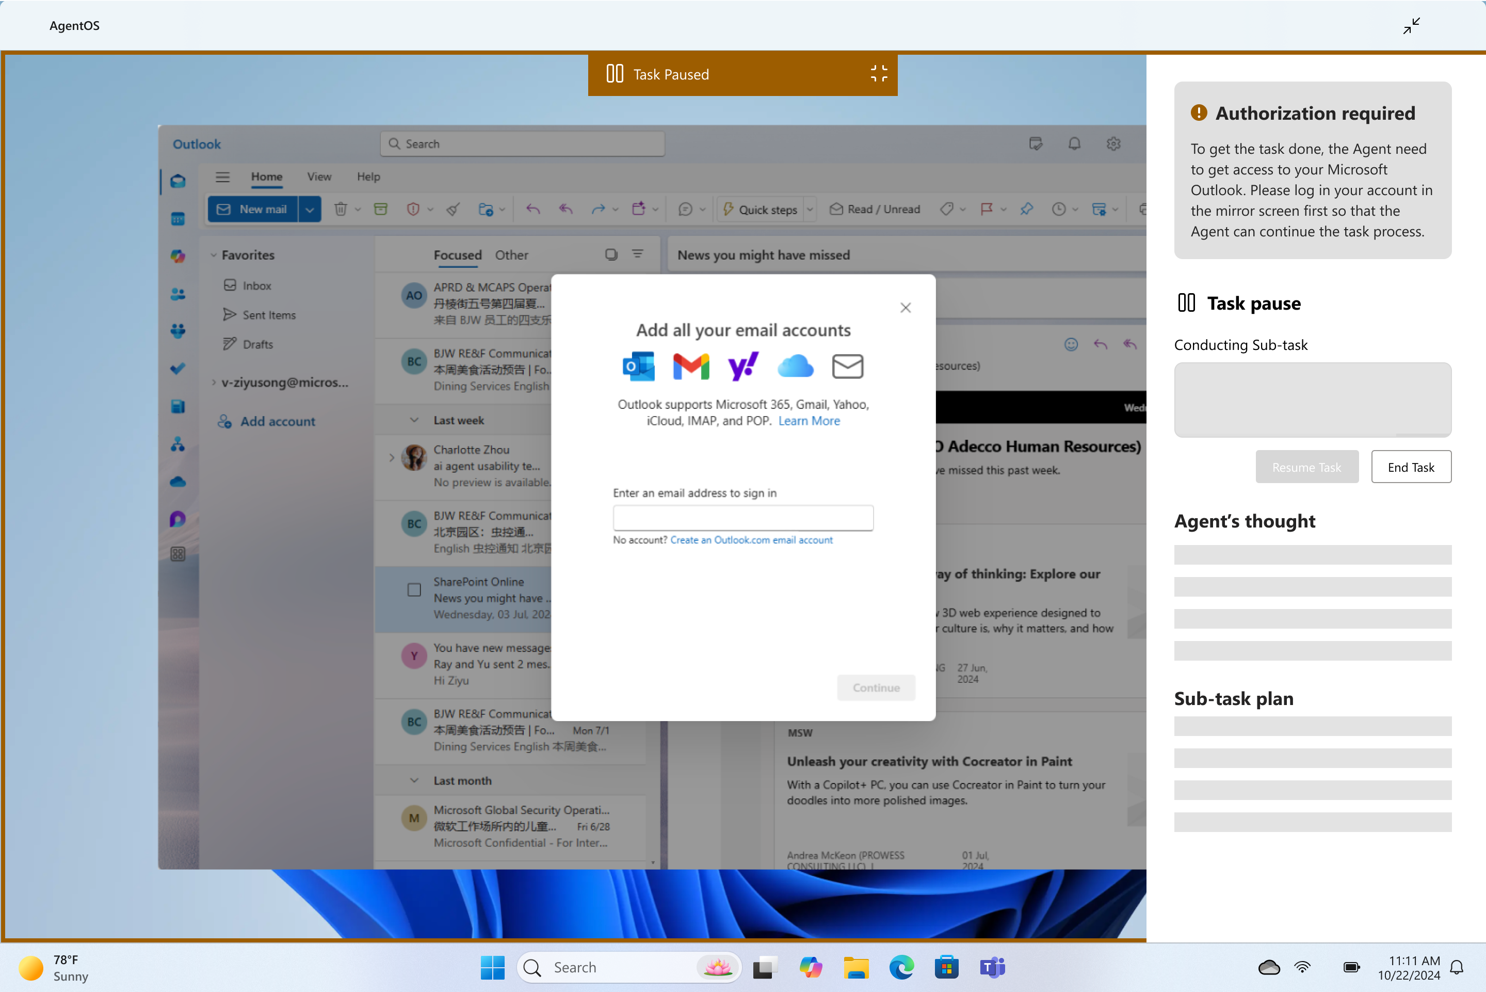Screen dimensions: 1486x992
Task: Click the End Task button
Action: tap(1411, 467)
